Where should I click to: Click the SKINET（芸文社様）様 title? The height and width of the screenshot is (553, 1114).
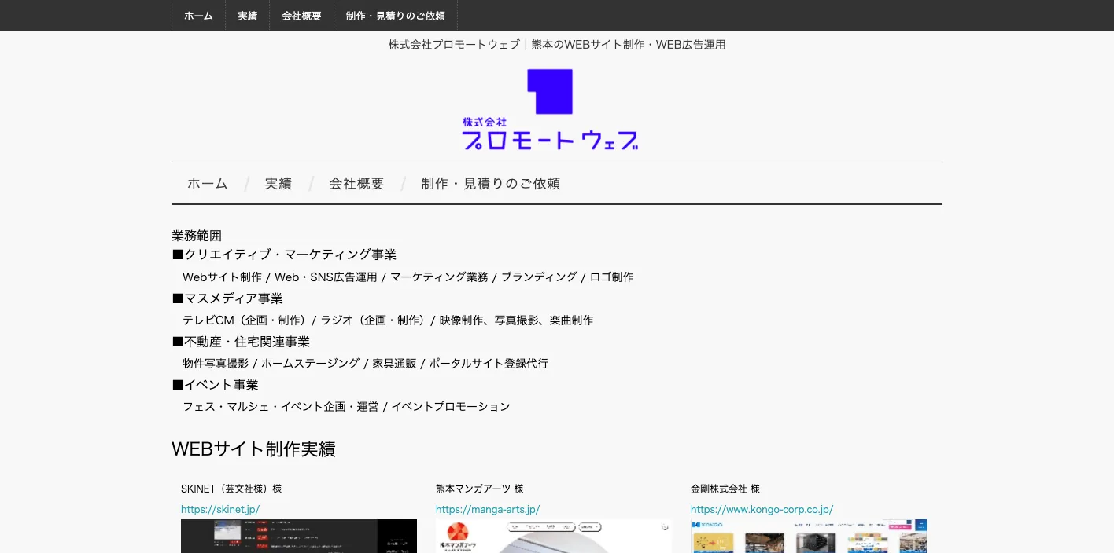[x=231, y=489]
